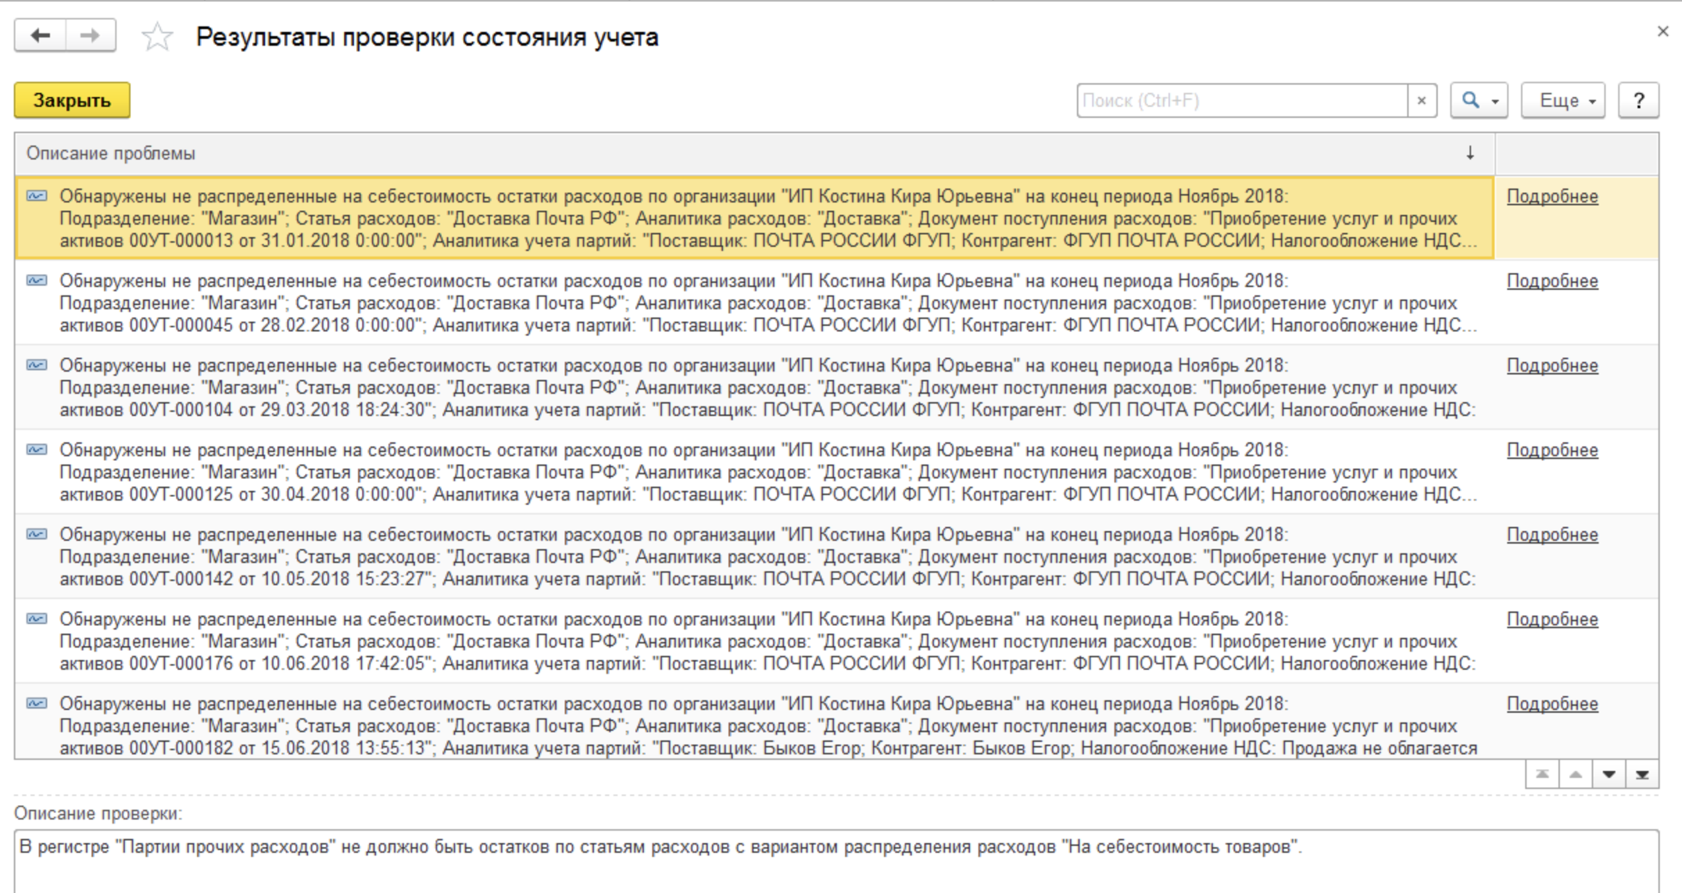Jump to the first row of the list
This screenshot has width=1682, height=893.
(x=1542, y=774)
